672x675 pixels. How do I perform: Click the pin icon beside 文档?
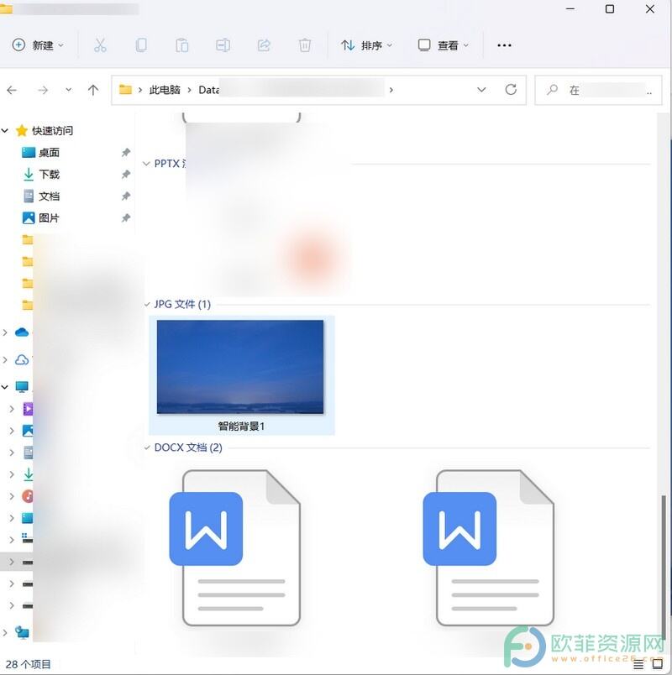coord(126,196)
